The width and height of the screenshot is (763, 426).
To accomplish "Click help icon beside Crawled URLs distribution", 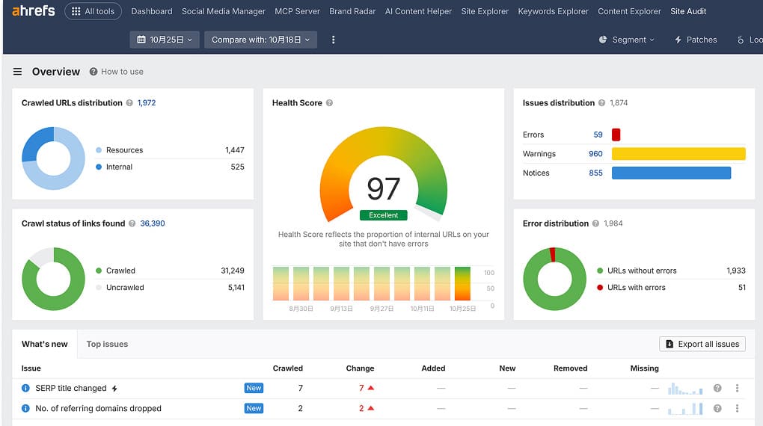I will click(x=129, y=103).
